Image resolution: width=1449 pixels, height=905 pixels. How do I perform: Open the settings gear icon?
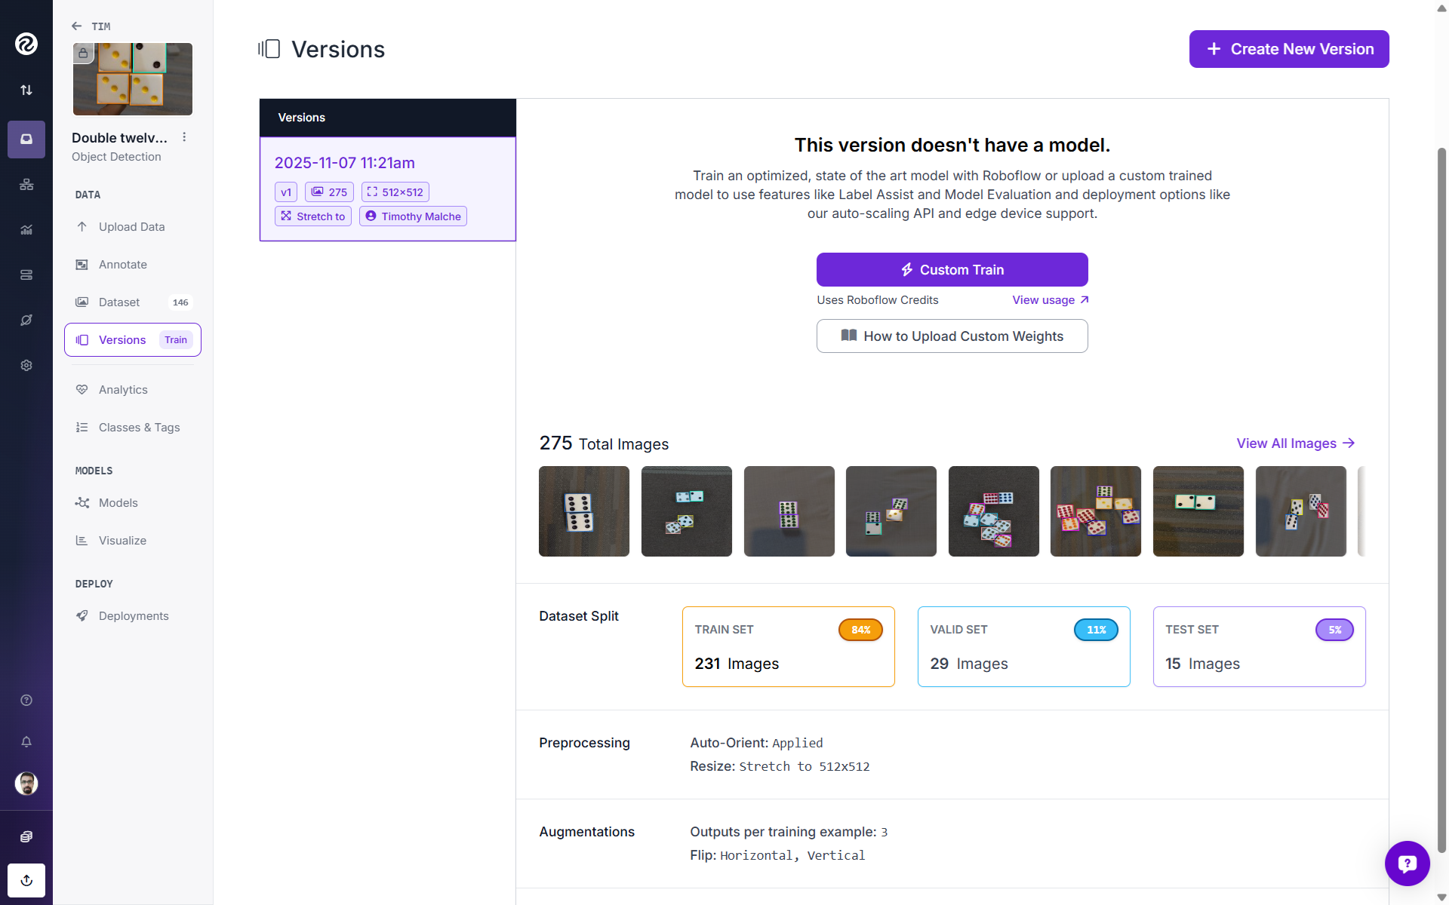click(26, 365)
